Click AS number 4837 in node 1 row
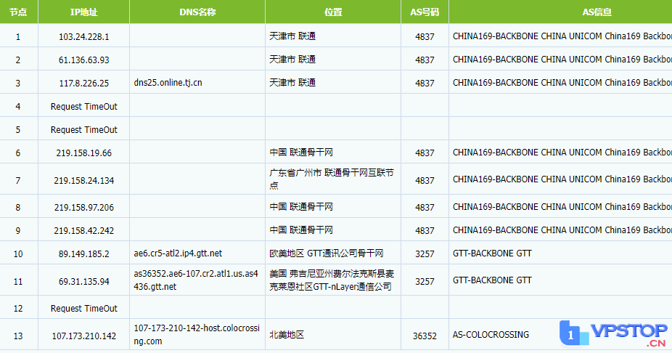Image resolution: width=672 pixels, height=353 pixels. 425,37
